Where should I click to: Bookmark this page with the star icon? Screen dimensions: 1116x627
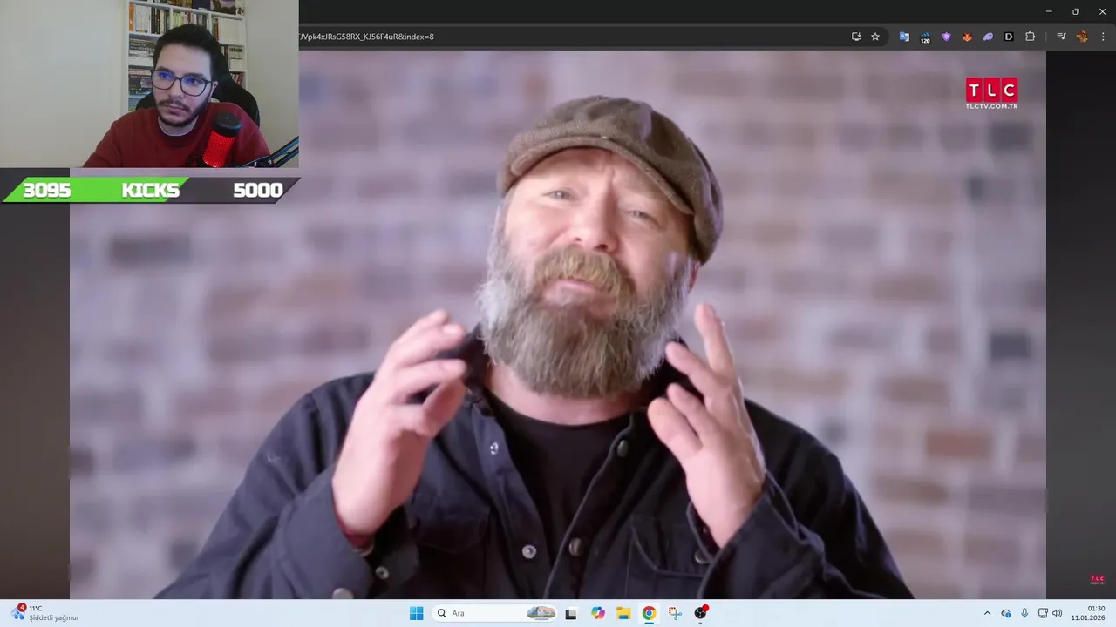click(875, 37)
